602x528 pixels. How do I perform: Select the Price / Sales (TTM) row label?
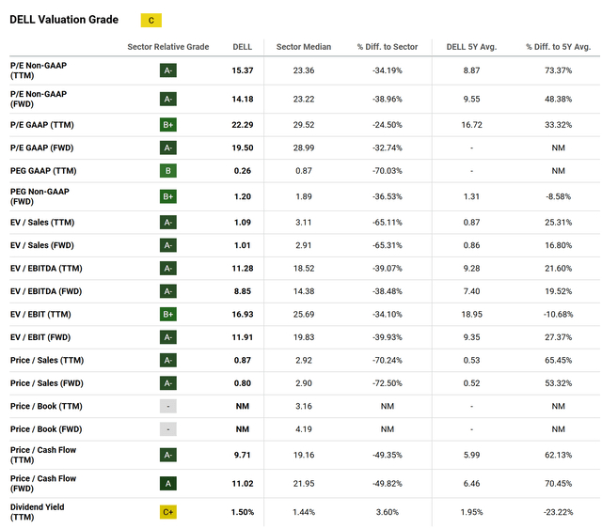(x=47, y=360)
